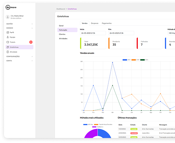Screen dimensions: 175x143
Task: Go to Dashboard breadcrumb link
Action: coord(61,9)
